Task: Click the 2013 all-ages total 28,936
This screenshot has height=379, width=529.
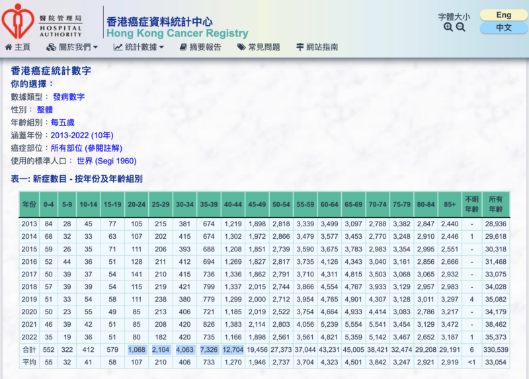Action: point(495,224)
